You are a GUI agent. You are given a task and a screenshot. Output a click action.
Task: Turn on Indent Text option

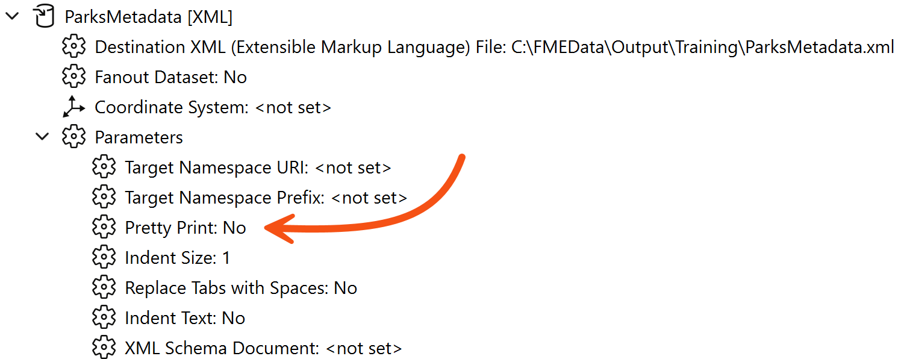point(185,317)
